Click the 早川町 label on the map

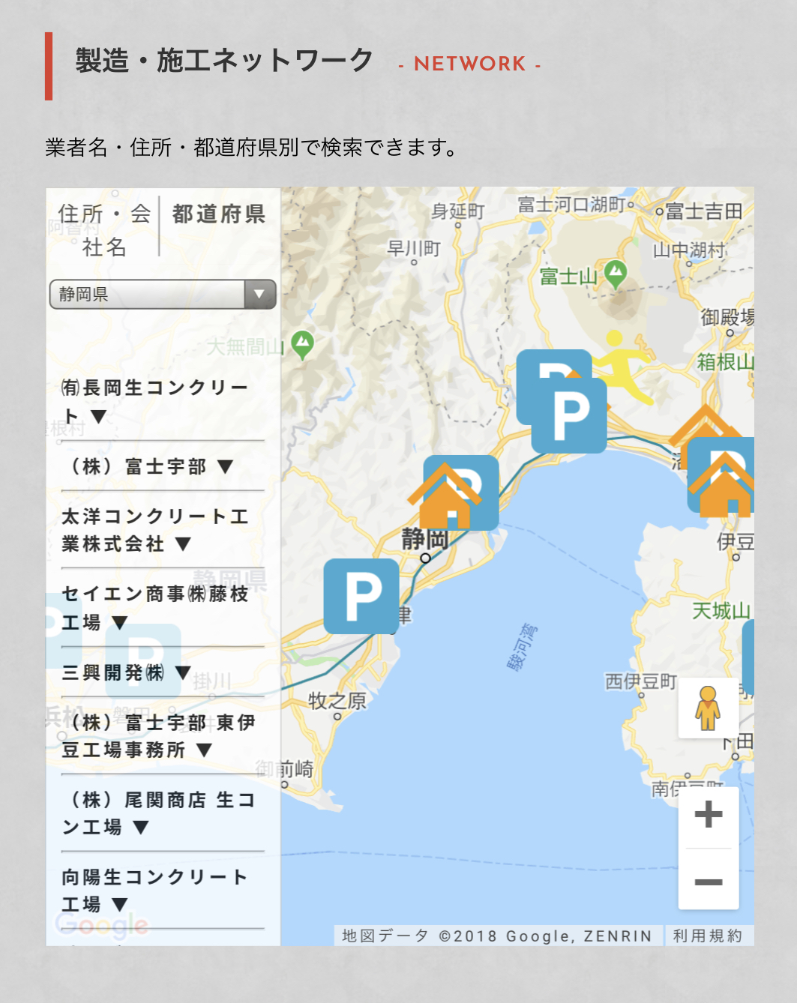click(414, 248)
